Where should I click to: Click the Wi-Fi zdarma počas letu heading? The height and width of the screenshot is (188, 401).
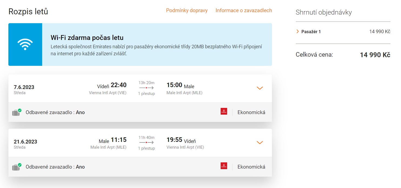(87, 37)
